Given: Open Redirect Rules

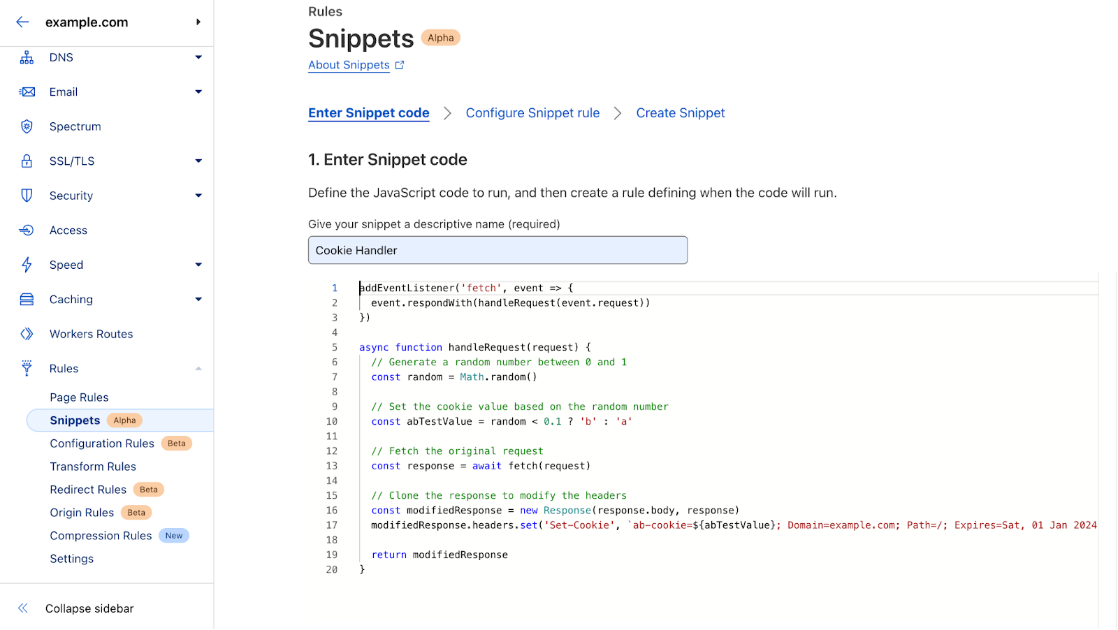Looking at the screenshot, I should [88, 490].
